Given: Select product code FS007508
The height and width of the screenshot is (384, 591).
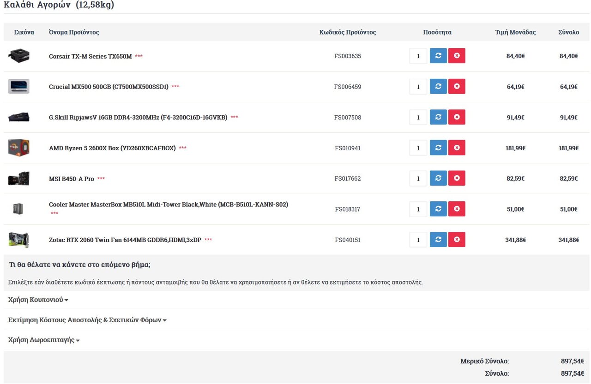Looking at the screenshot, I should [348, 118].
